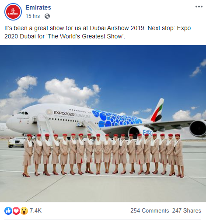206x220 pixels.
Task: Click the airport ground vehicle on the left
Action: point(16,143)
